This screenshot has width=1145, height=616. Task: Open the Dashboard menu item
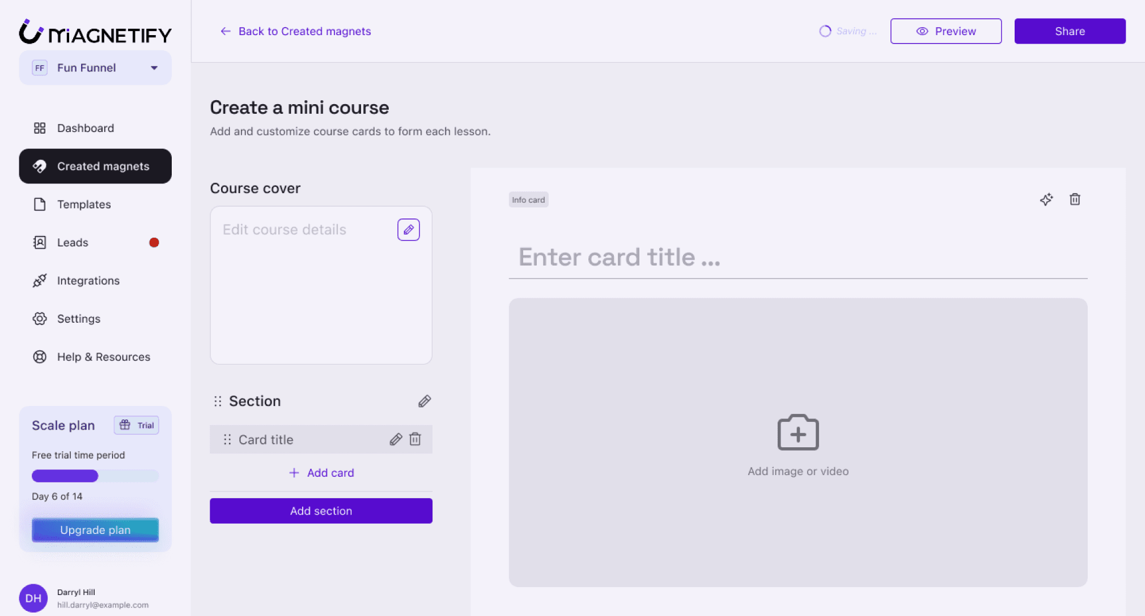[85, 128]
